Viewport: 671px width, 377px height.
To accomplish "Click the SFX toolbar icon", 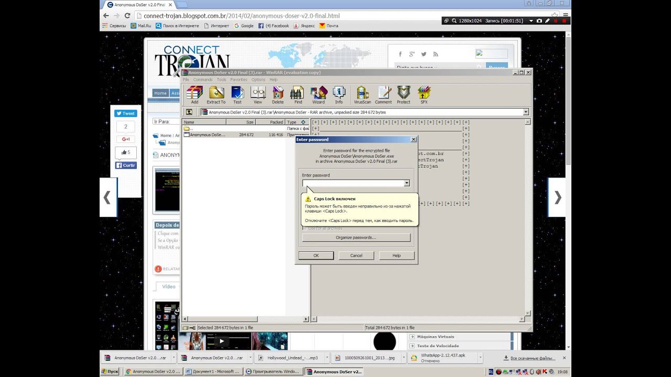I will pos(424,95).
